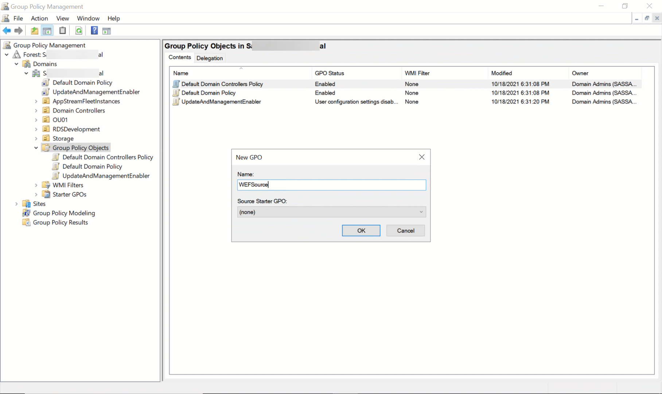Click the Back arrow toolbar icon
The image size is (662, 394).
coord(7,31)
